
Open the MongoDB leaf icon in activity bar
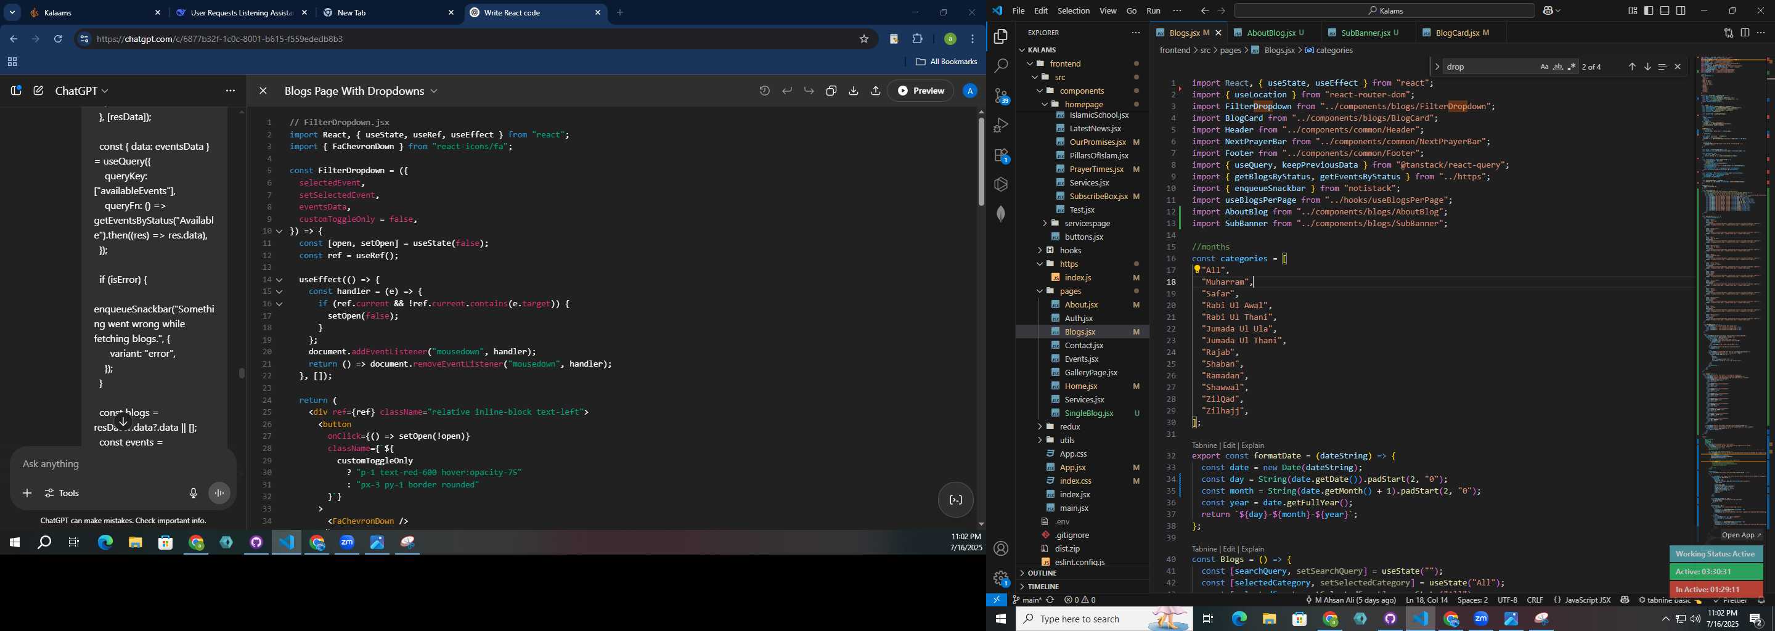point(1000,214)
